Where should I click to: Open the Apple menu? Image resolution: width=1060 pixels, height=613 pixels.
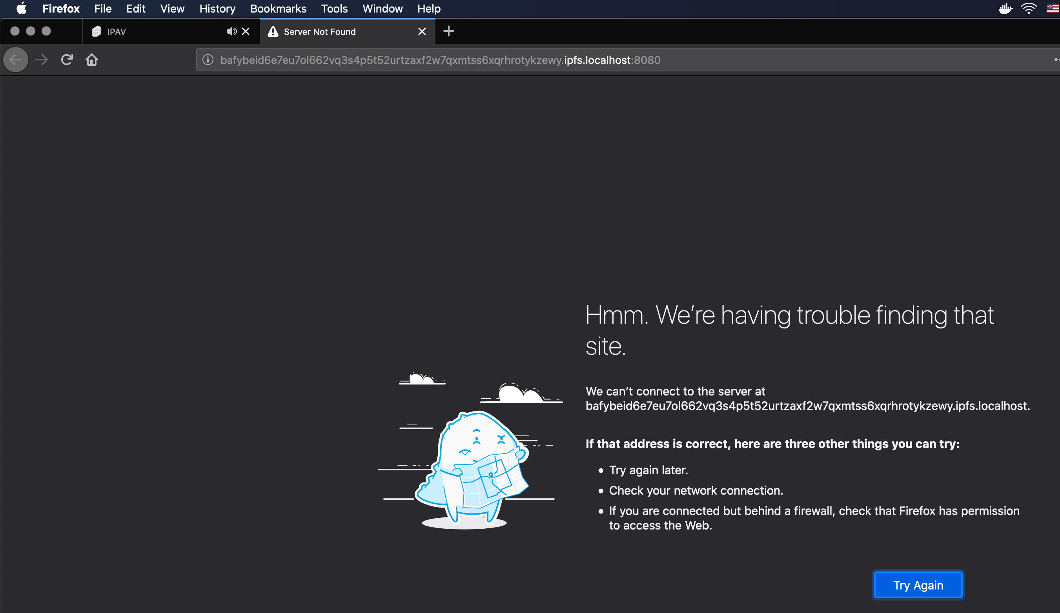[21, 8]
